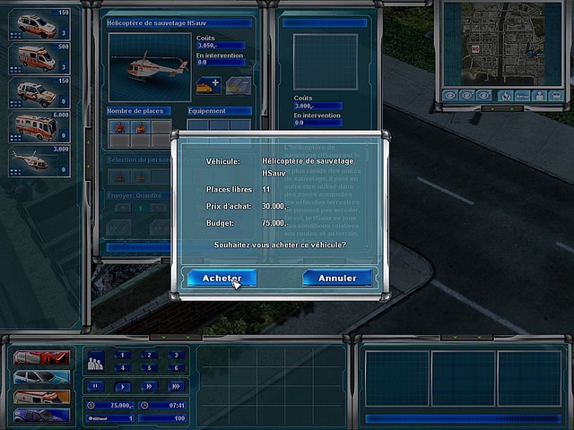
Task: Click the dimmed map icon beside buy-vehicle
Action: click(239, 86)
